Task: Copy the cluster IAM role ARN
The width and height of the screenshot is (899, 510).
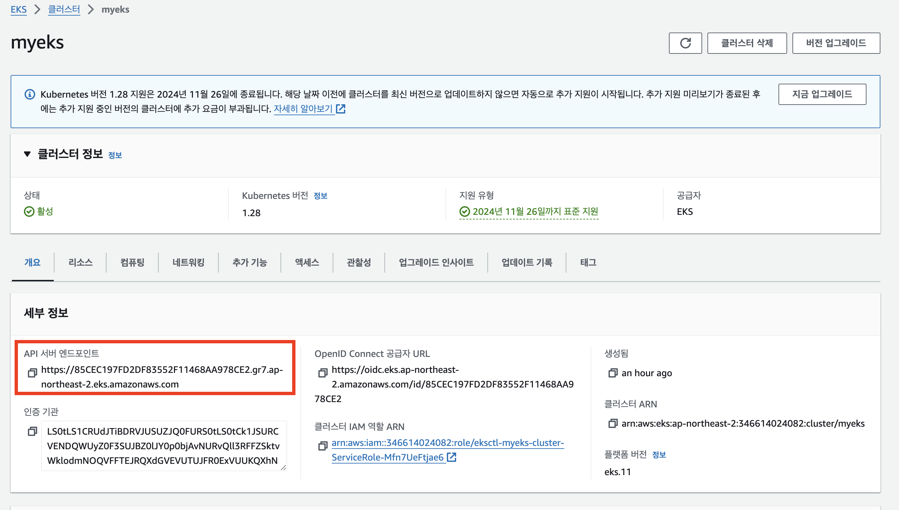Action: 323,446
